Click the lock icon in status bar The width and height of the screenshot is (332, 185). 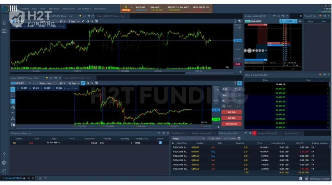(306, 179)
